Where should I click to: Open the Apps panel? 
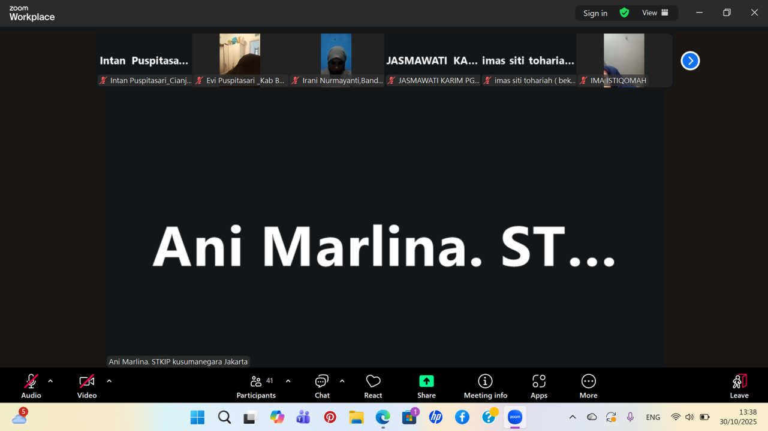pyautogui.click(x=538, y=386)
